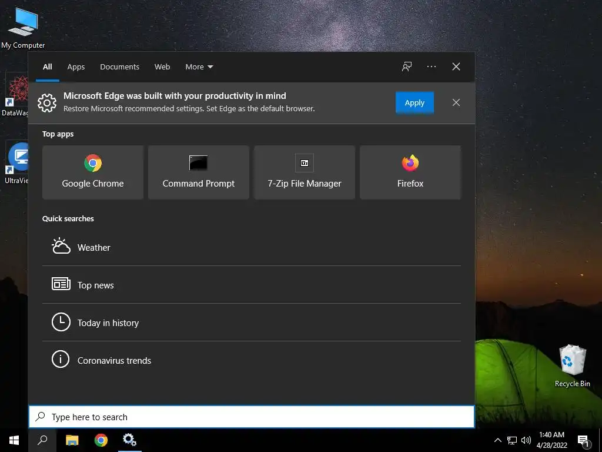Expand the More dropdown

pyautogui.click(x=199, y=67)
